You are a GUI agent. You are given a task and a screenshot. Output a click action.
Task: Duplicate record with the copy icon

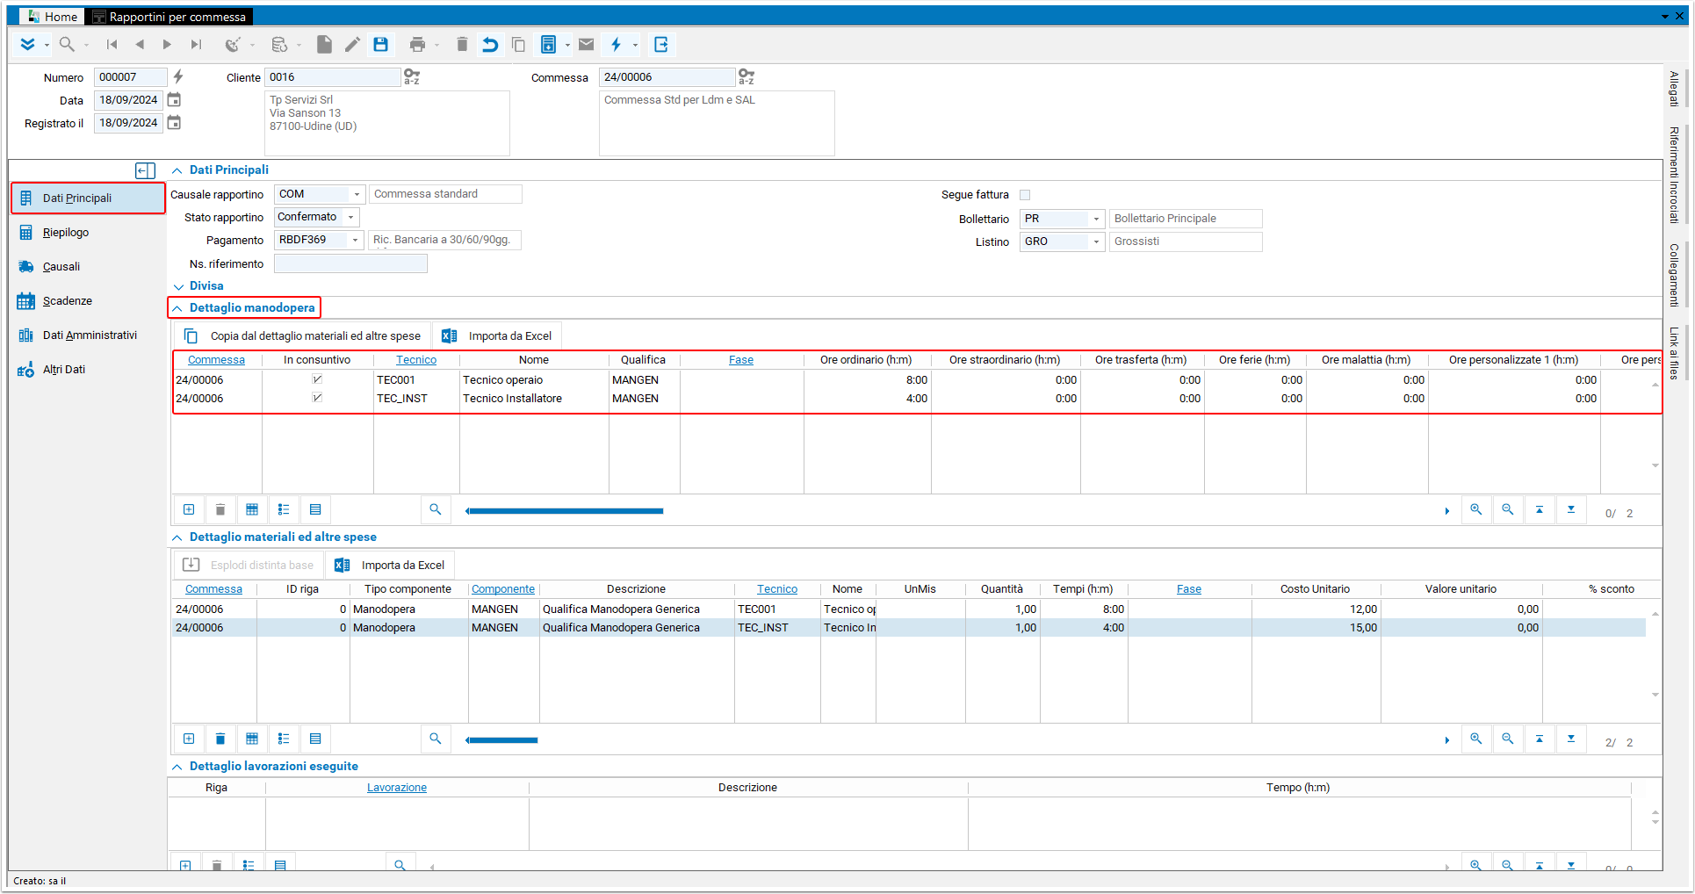click(518, 44)
